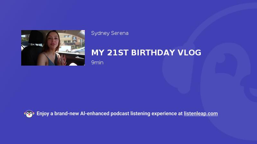Click the listenleap.com link
The height and width of the screenshot is (144, 257).
click(201, 114)
